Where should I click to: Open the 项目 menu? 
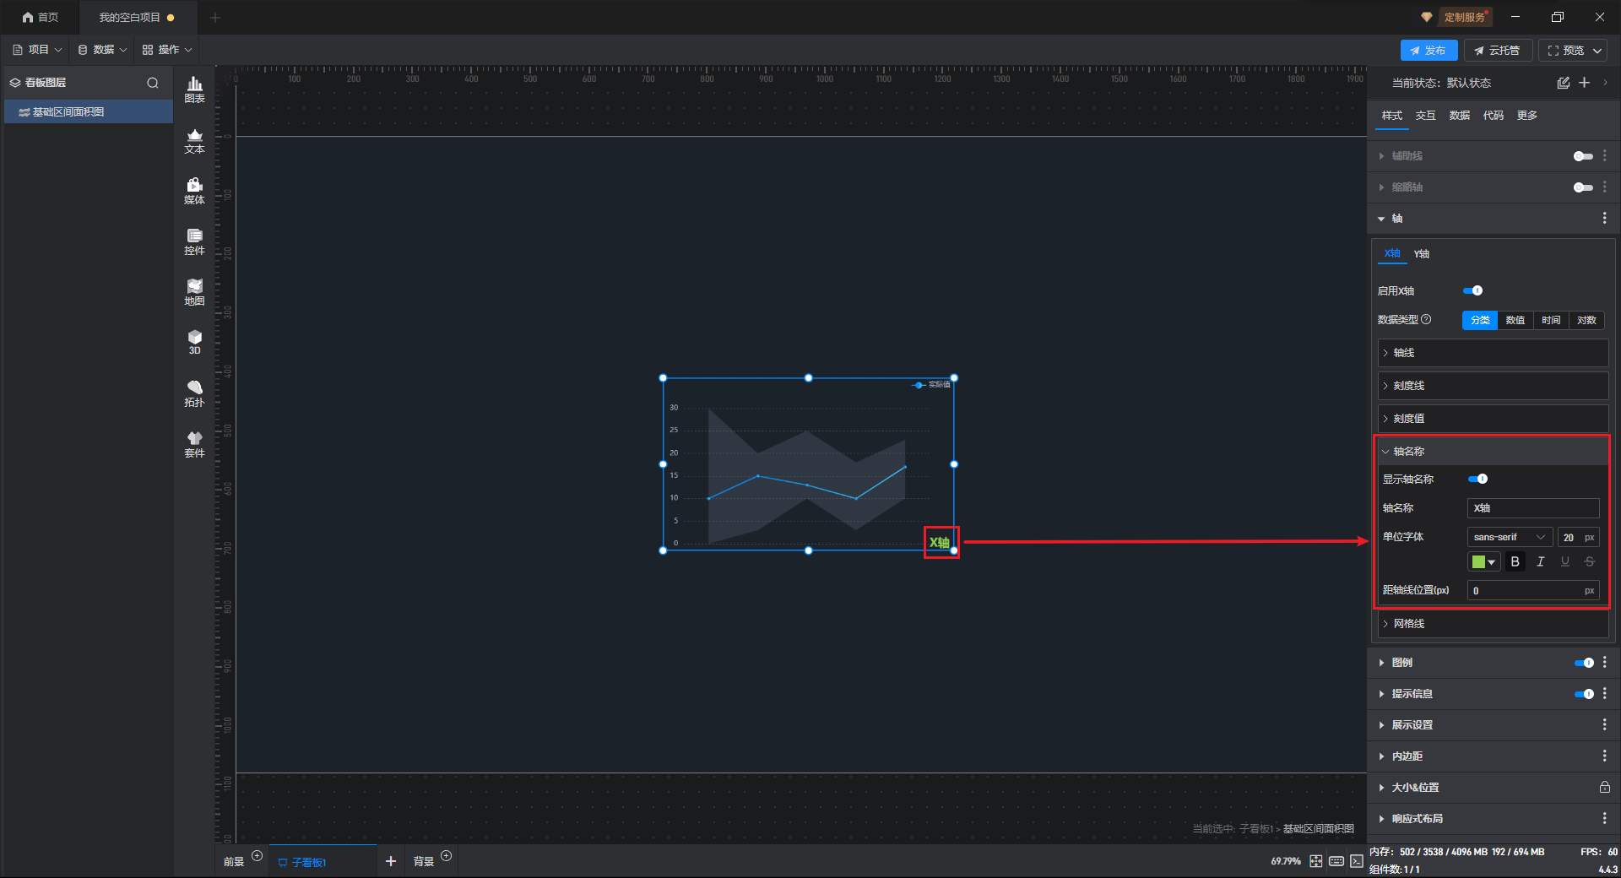(x=37, y=50)
